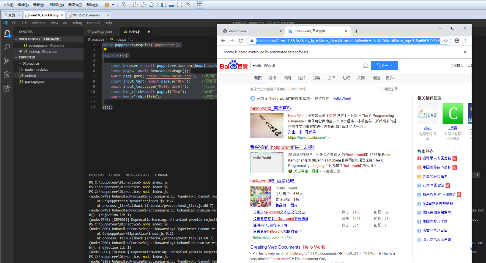Open dropdown arrow after baike.baidu.com URL
The height and width of the screenshot is (263, 486).
(x=329, y=138)
